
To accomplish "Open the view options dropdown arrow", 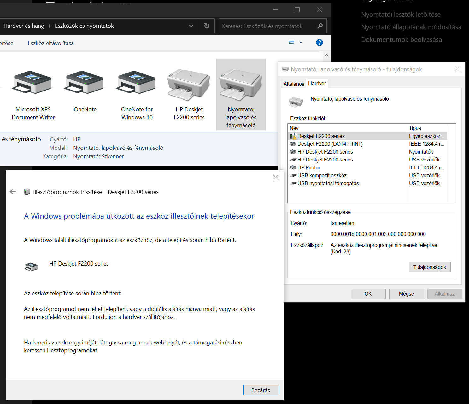I will (x=301, y=43).
